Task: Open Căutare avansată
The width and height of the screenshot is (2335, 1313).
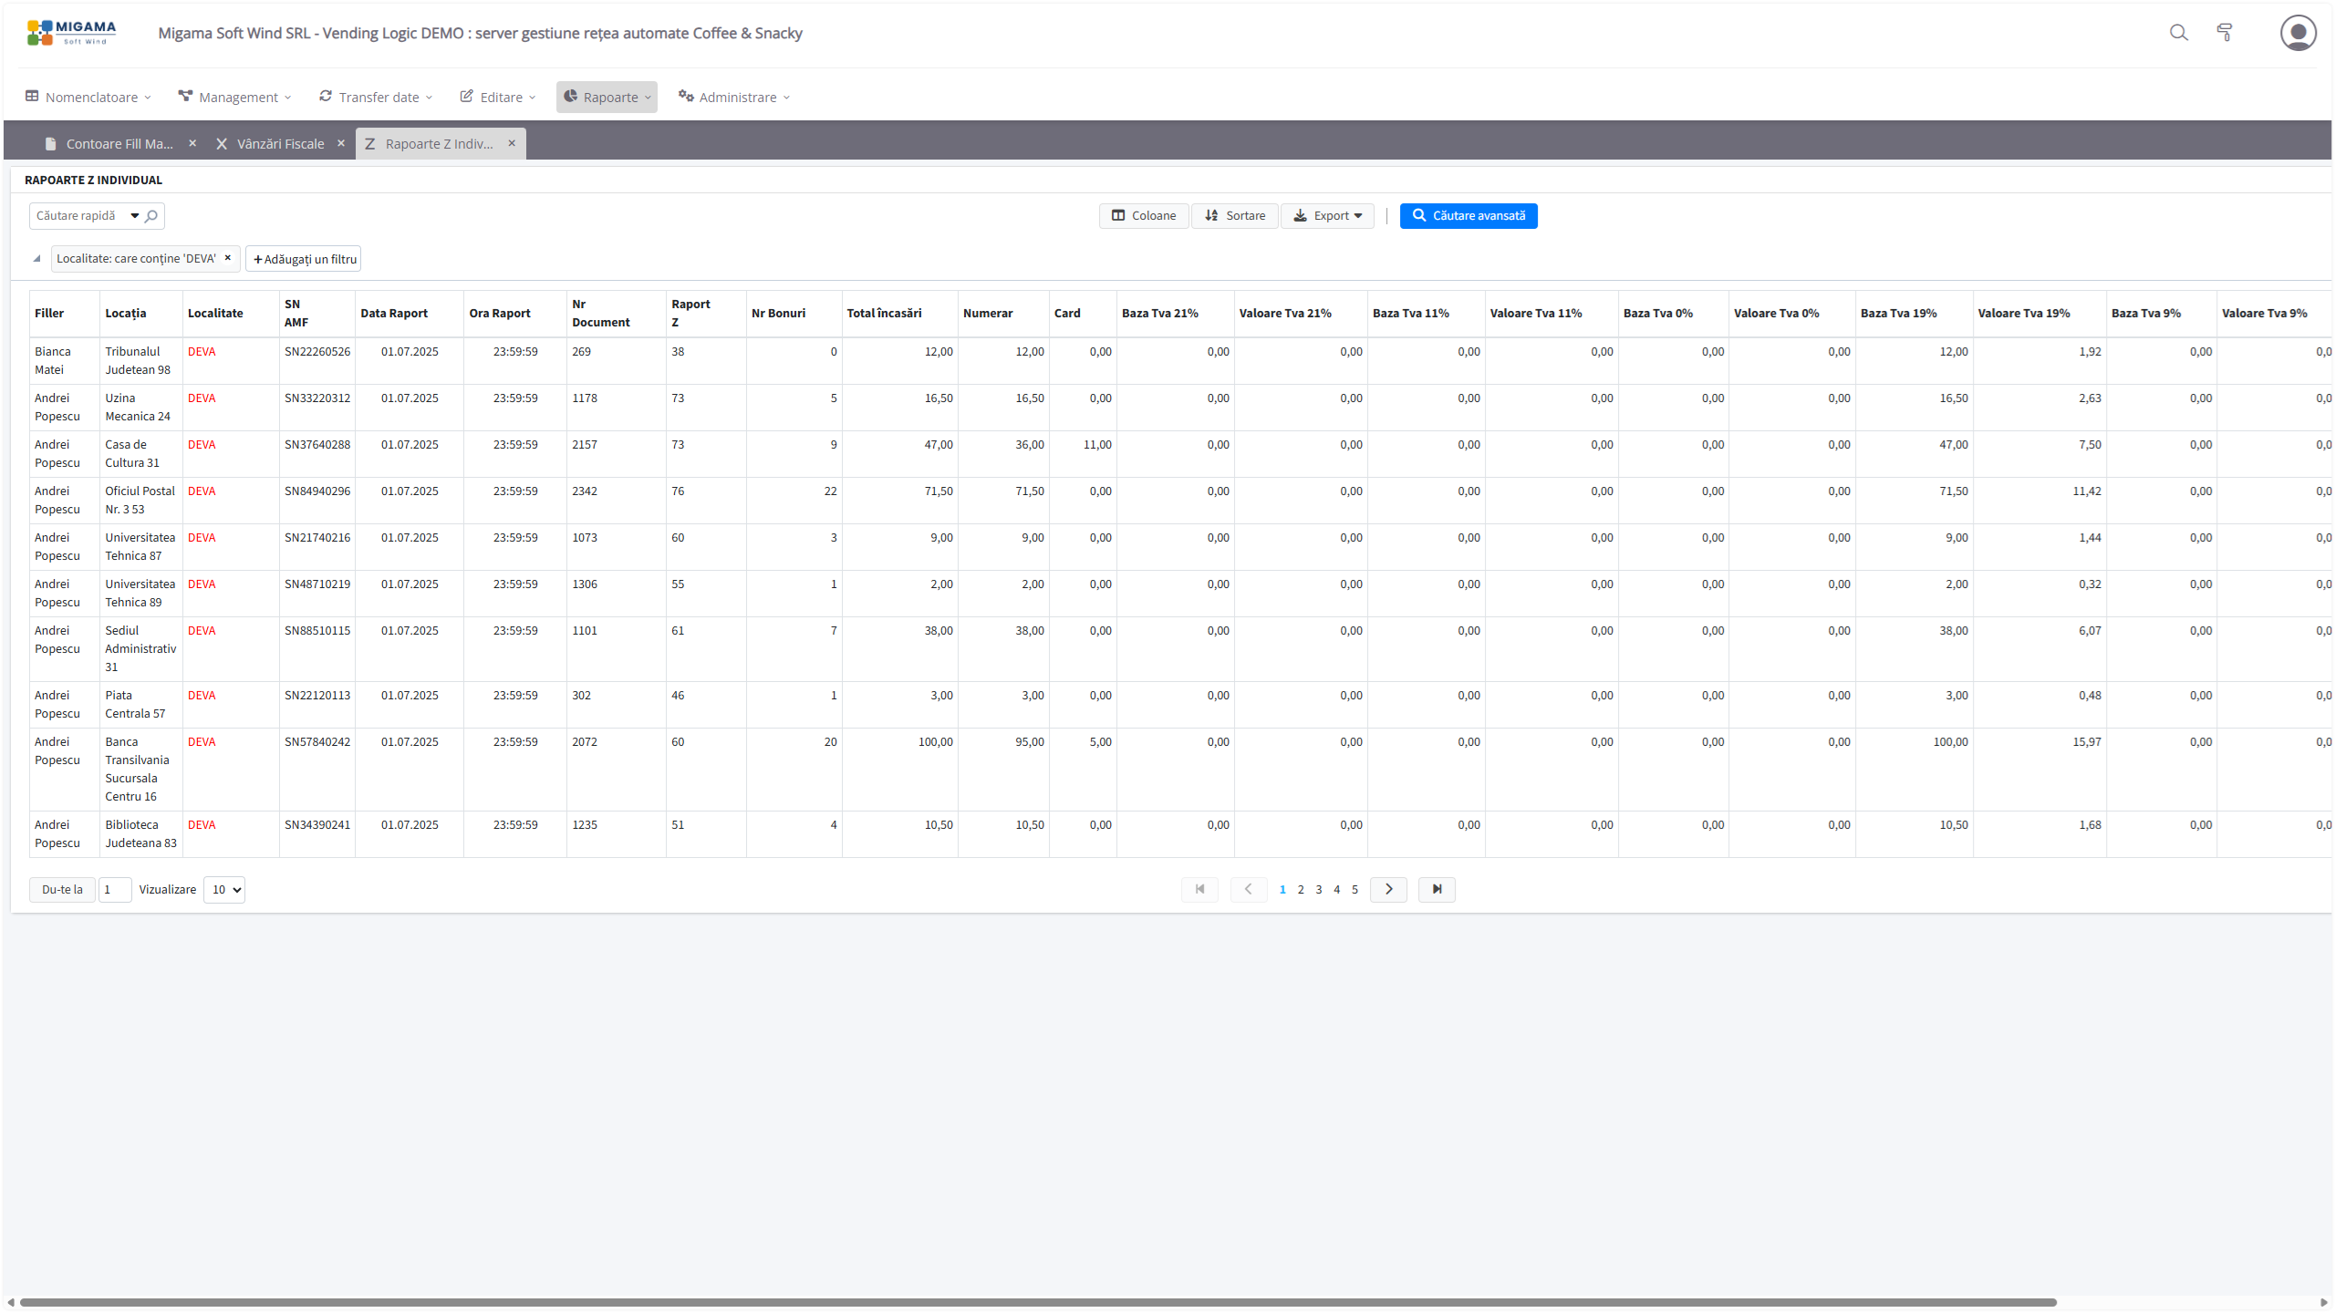Action: (x=1468, y=216)
